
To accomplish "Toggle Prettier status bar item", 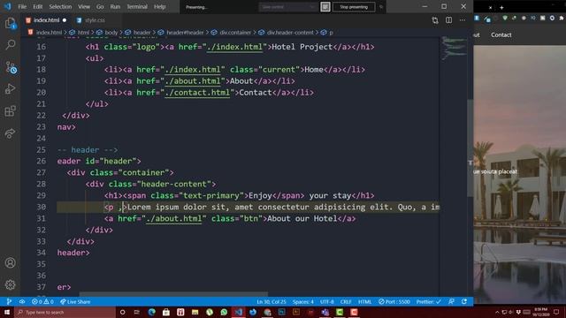I will [428, 302].
